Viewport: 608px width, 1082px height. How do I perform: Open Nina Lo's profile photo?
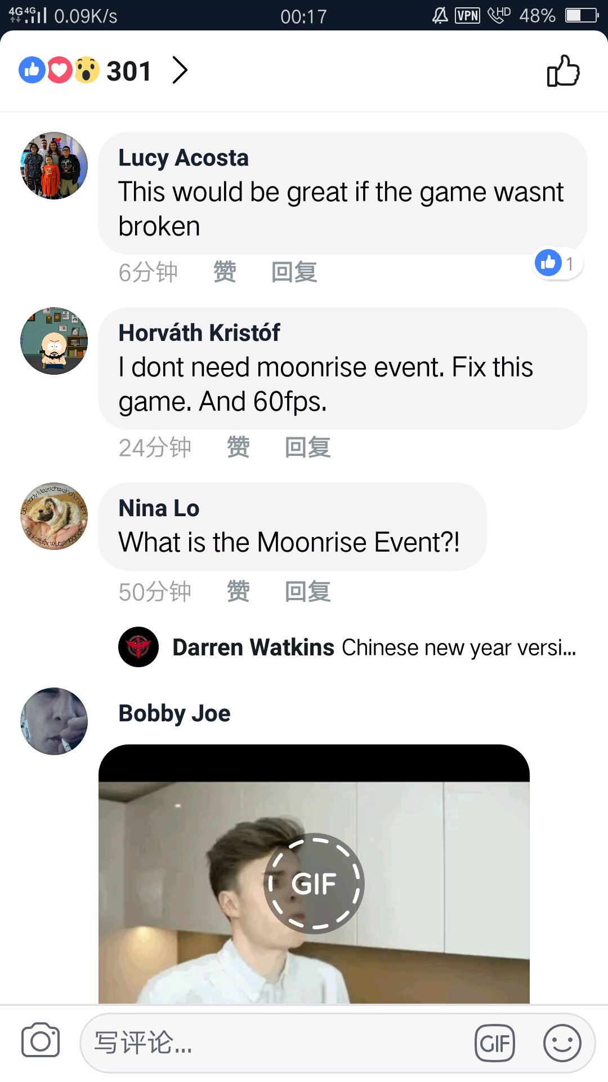(54, 516)
